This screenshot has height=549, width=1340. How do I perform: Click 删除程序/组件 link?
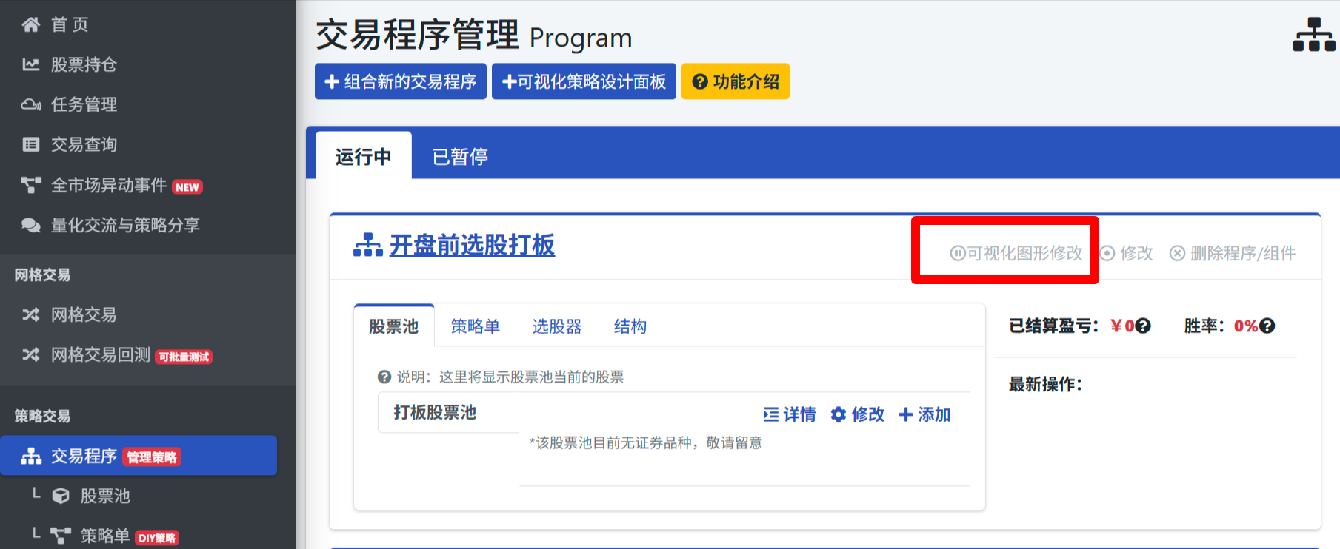coord(1233,254)
